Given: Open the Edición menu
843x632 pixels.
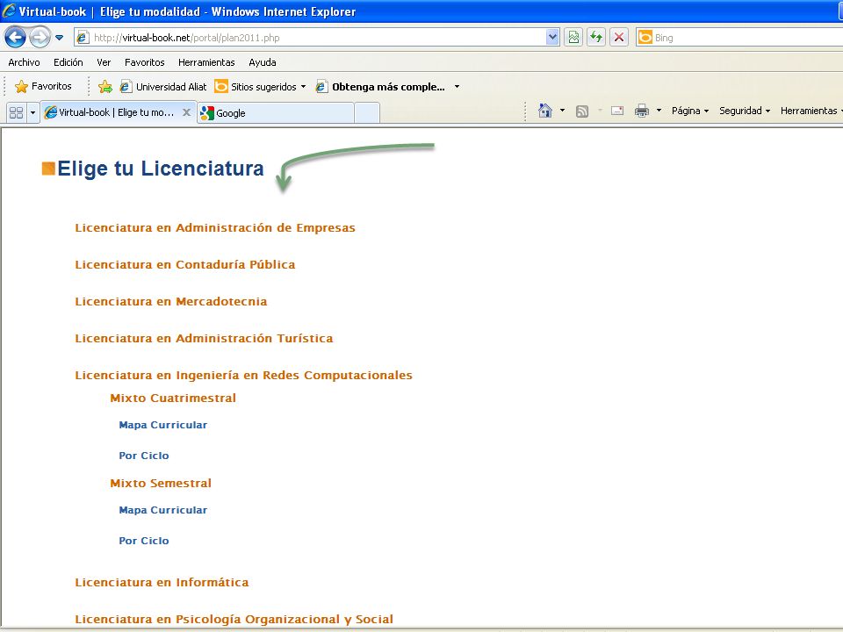Looking at the screenshot, I should pos(68,62).
